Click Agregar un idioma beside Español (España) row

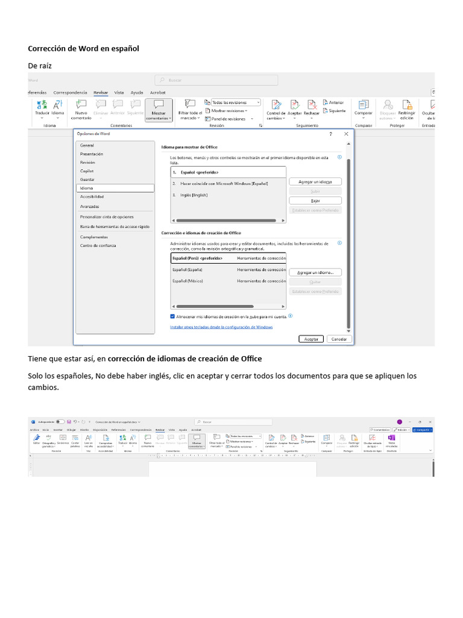click(x=315, y=272)
